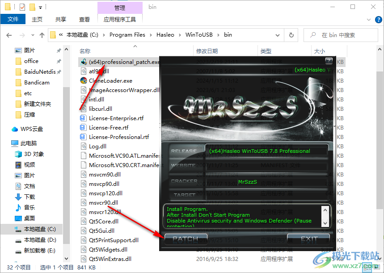Open the Bandicam folder in sidebar

click(x=37, y=83)
